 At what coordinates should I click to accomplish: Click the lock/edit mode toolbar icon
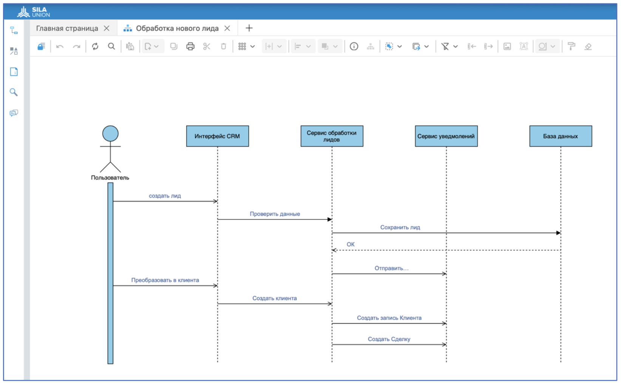pos(41,46)
